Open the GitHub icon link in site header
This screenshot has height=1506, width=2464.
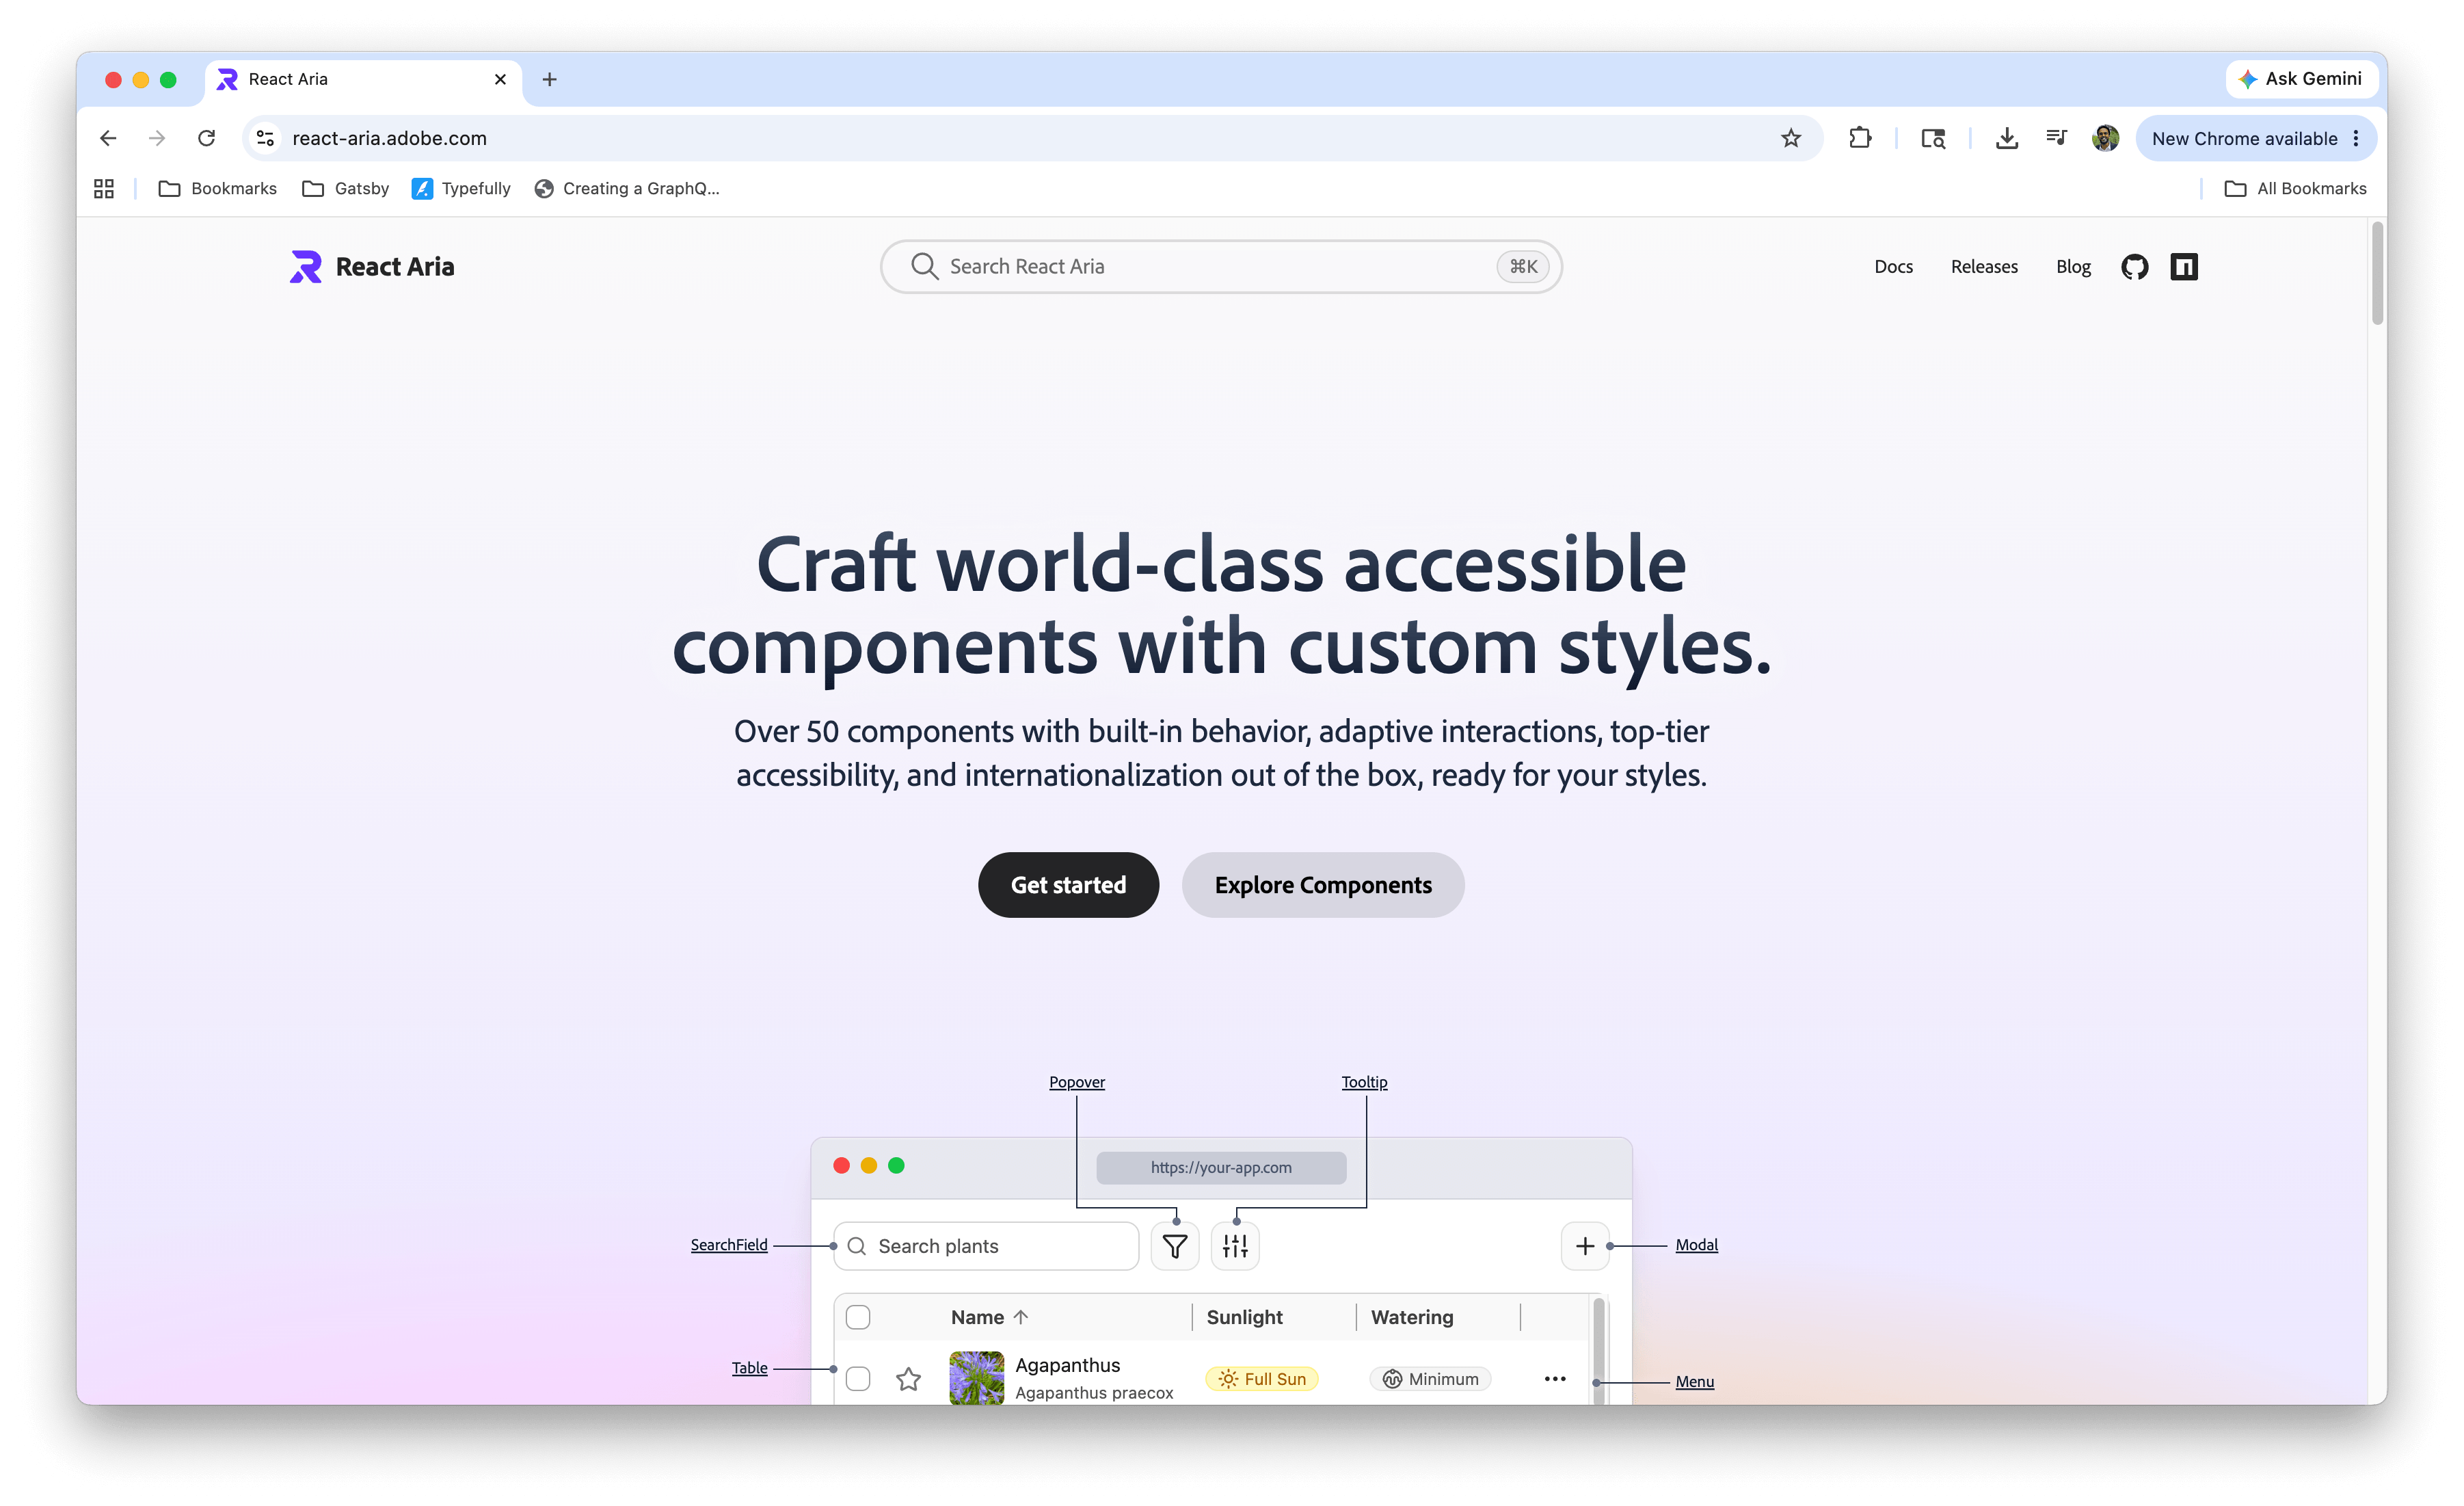(x=2134, y=267)
